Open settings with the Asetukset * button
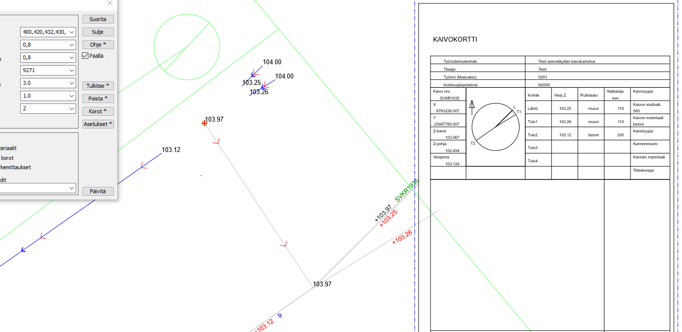682x332 pixels. [98, 124]
